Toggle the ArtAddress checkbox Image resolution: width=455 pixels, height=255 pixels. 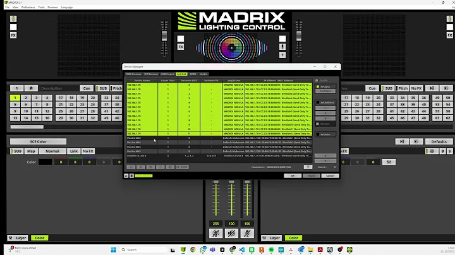coord(318,103)
